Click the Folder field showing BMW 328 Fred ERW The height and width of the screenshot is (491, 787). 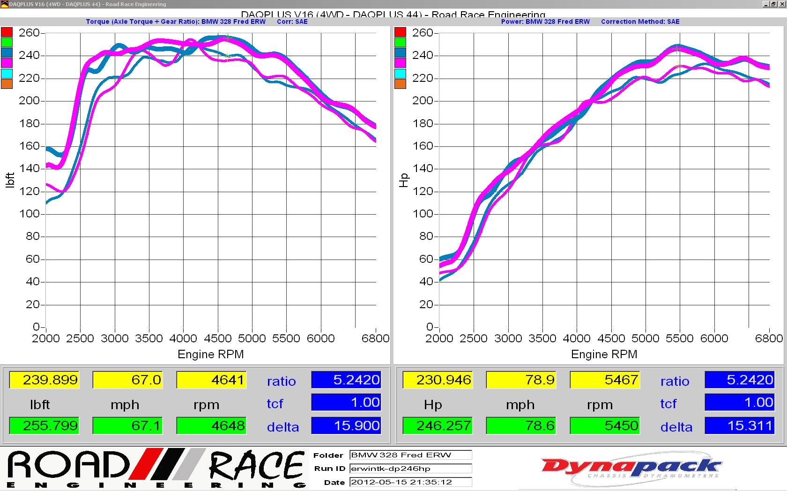(410, 455)
